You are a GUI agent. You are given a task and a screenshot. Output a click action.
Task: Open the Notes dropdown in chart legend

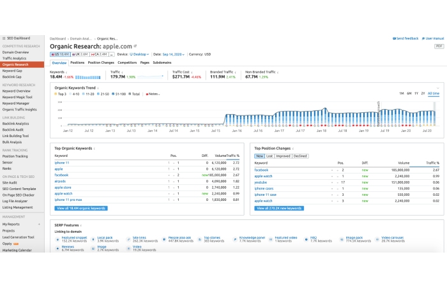[153, 94]
